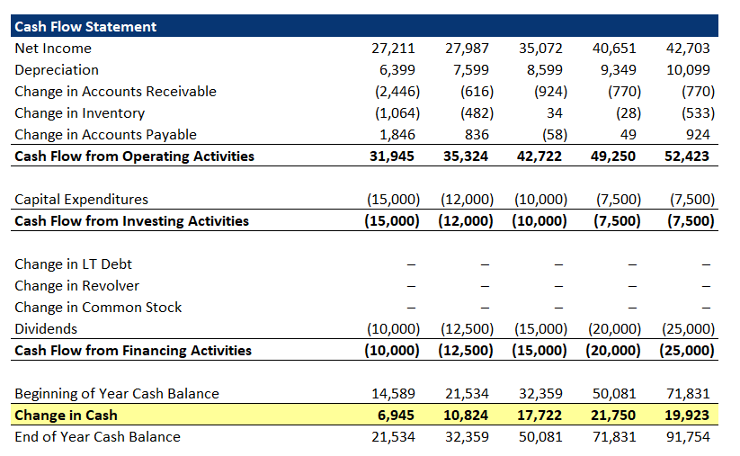Click Change in Cash value 21,750

(612, 416)
